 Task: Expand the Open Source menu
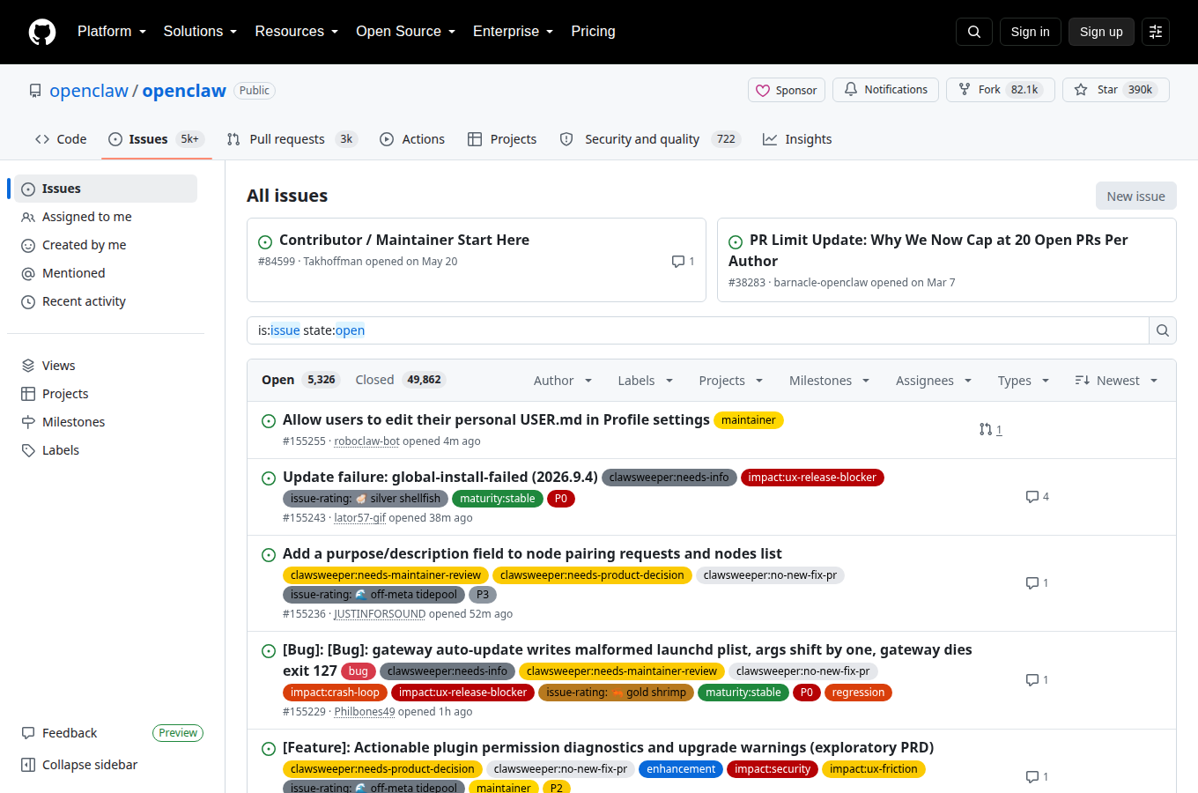coord(406,32)
